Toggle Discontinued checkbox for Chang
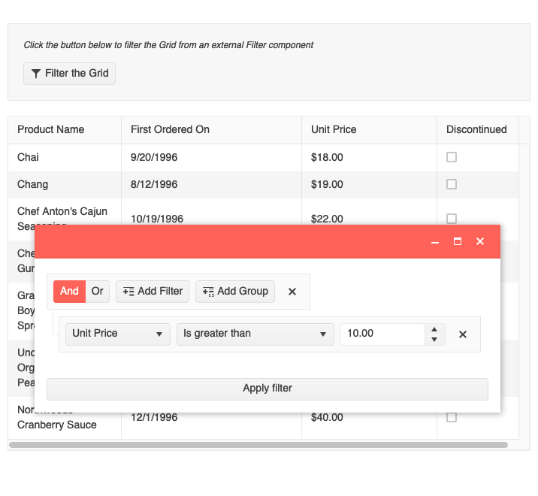 coord(452,184)
